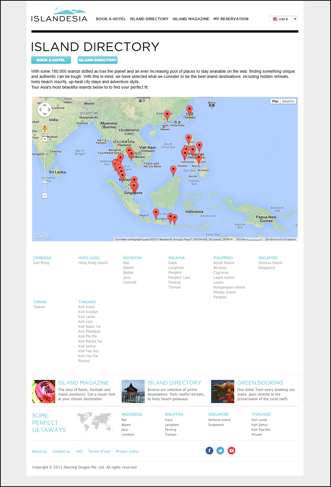The image size is (331, 487).
Task: Click the world map graphic in footer
Action: click(95, 422)
